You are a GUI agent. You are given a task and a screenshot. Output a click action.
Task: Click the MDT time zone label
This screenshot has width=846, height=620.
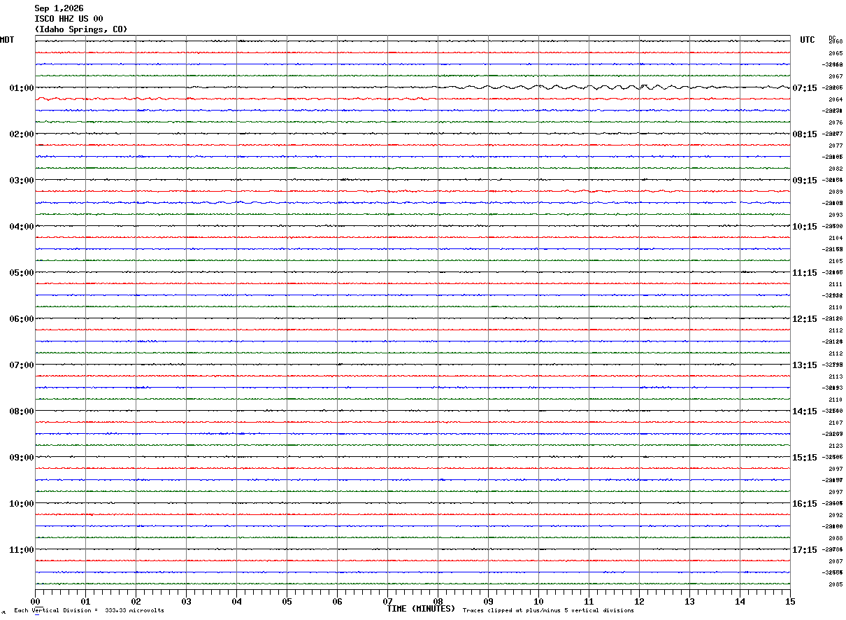[x=7, y=40]
